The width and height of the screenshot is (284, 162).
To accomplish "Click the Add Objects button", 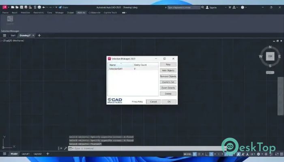I will tap(168, 70).
